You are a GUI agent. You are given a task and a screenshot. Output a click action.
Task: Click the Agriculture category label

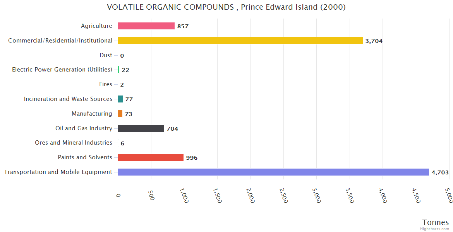click(96, 26)
